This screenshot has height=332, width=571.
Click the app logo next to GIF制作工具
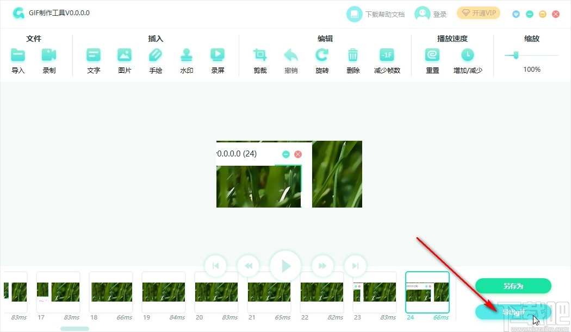pyautogui.click(x=18, y=13)
